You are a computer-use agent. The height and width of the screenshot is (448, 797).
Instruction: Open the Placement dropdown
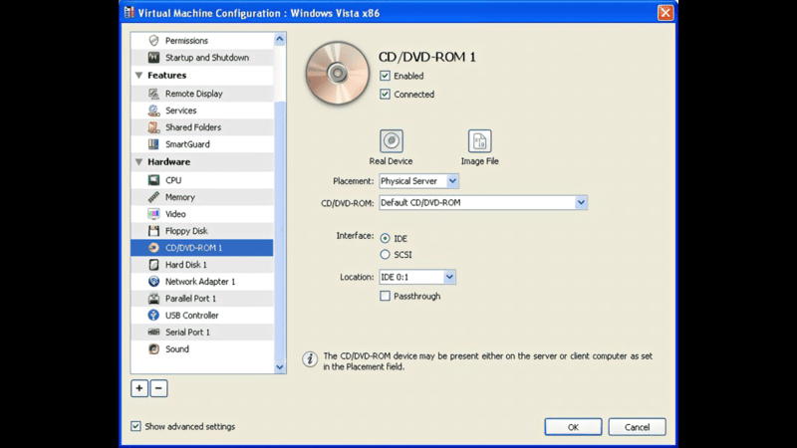click(x=418, y=181)
